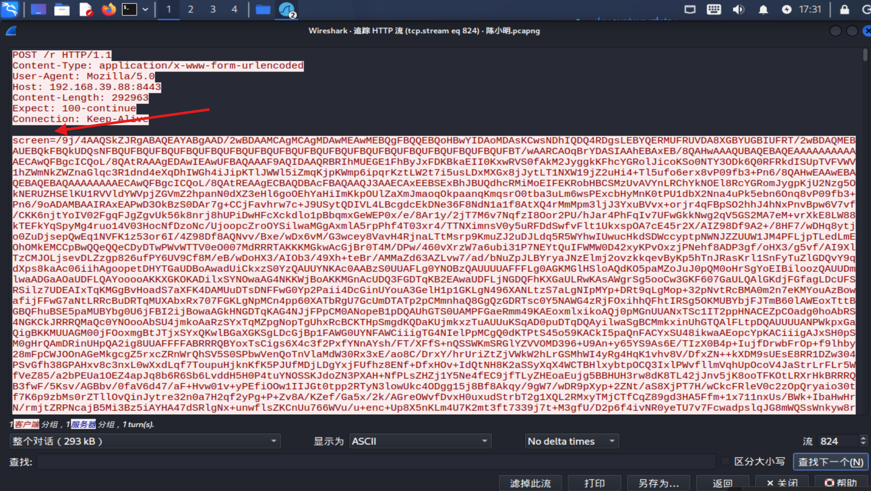Increment the stream number 824 stepper

863,438
